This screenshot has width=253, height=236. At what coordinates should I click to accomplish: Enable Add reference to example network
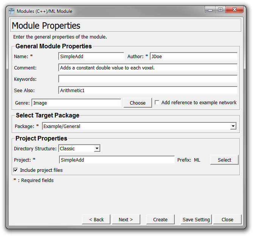click(157, 102)
